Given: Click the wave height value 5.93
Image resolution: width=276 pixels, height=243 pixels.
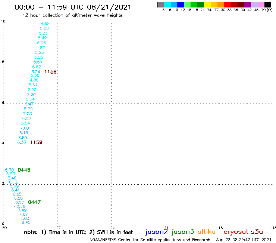Looking at the screenshot, I should [x=32, y=90].
